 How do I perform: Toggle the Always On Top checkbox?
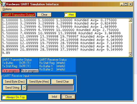pos(4,97)
